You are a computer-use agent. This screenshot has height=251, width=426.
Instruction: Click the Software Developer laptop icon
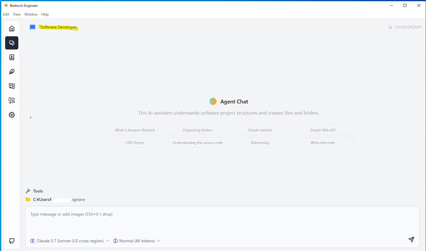pyautogui.click(x=32, y=27)
